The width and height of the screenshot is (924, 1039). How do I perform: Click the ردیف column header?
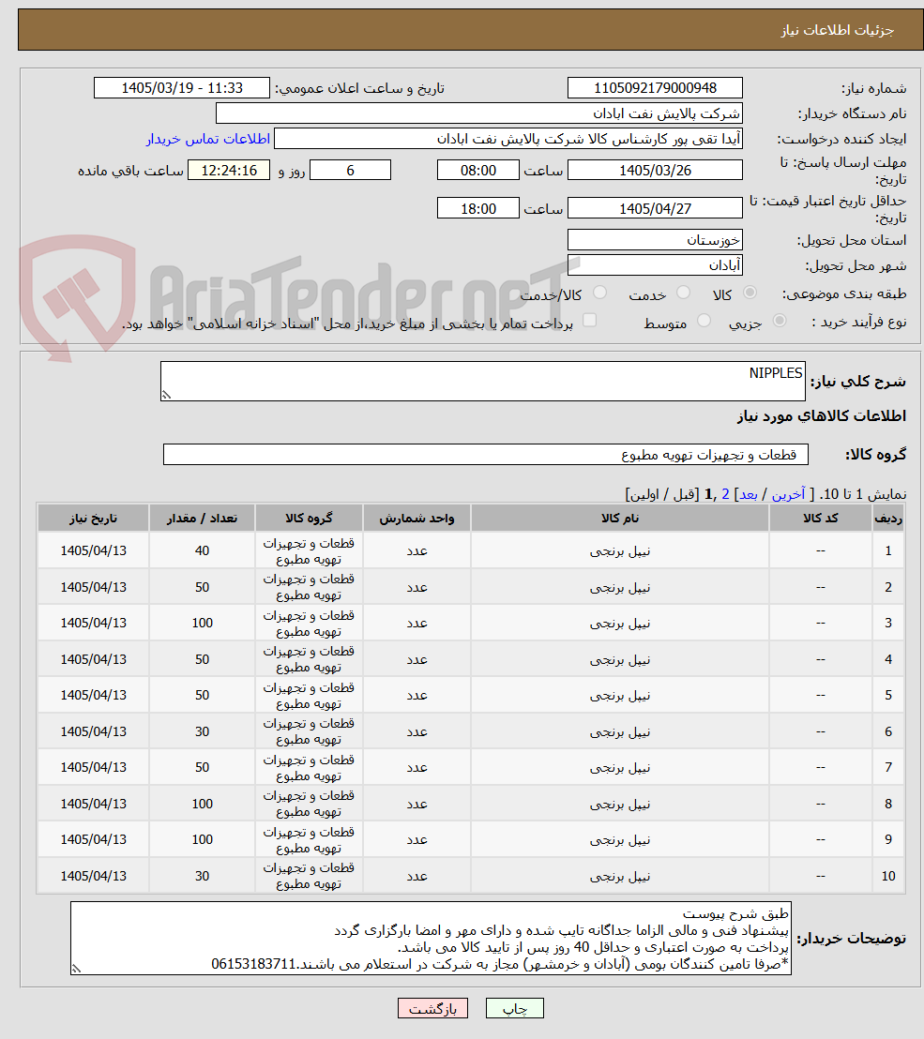point(888,519)
